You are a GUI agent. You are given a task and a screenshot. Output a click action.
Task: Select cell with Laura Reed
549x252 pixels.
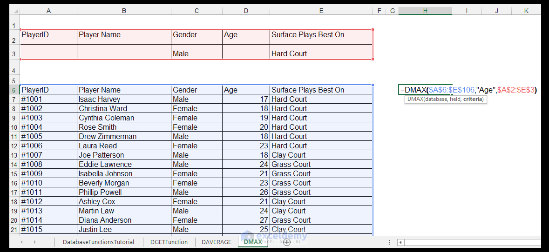point(124,146)
